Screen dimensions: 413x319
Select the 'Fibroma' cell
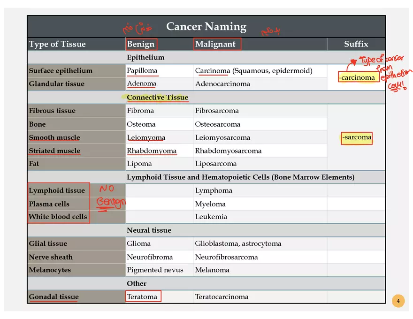click(x=140, y=111)
